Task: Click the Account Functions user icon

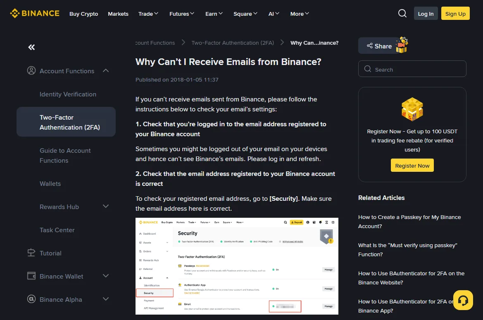Action: [31, 71]
